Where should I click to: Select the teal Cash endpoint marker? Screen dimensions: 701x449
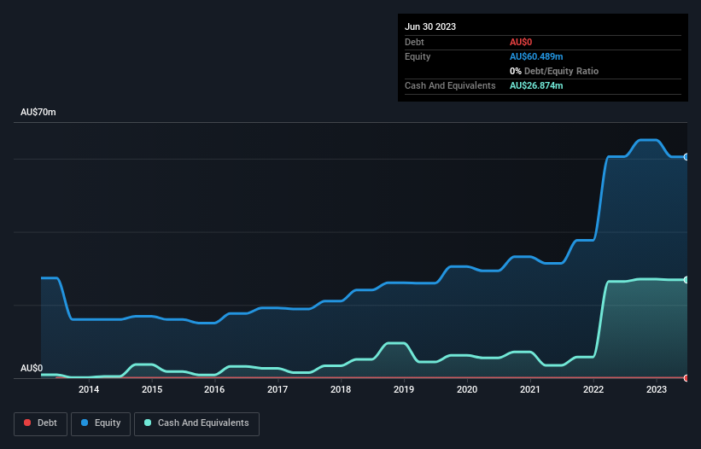point(686,280)
